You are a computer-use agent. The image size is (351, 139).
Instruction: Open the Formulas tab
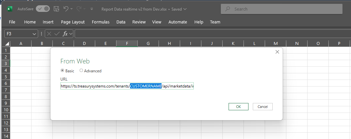[101, 22]
